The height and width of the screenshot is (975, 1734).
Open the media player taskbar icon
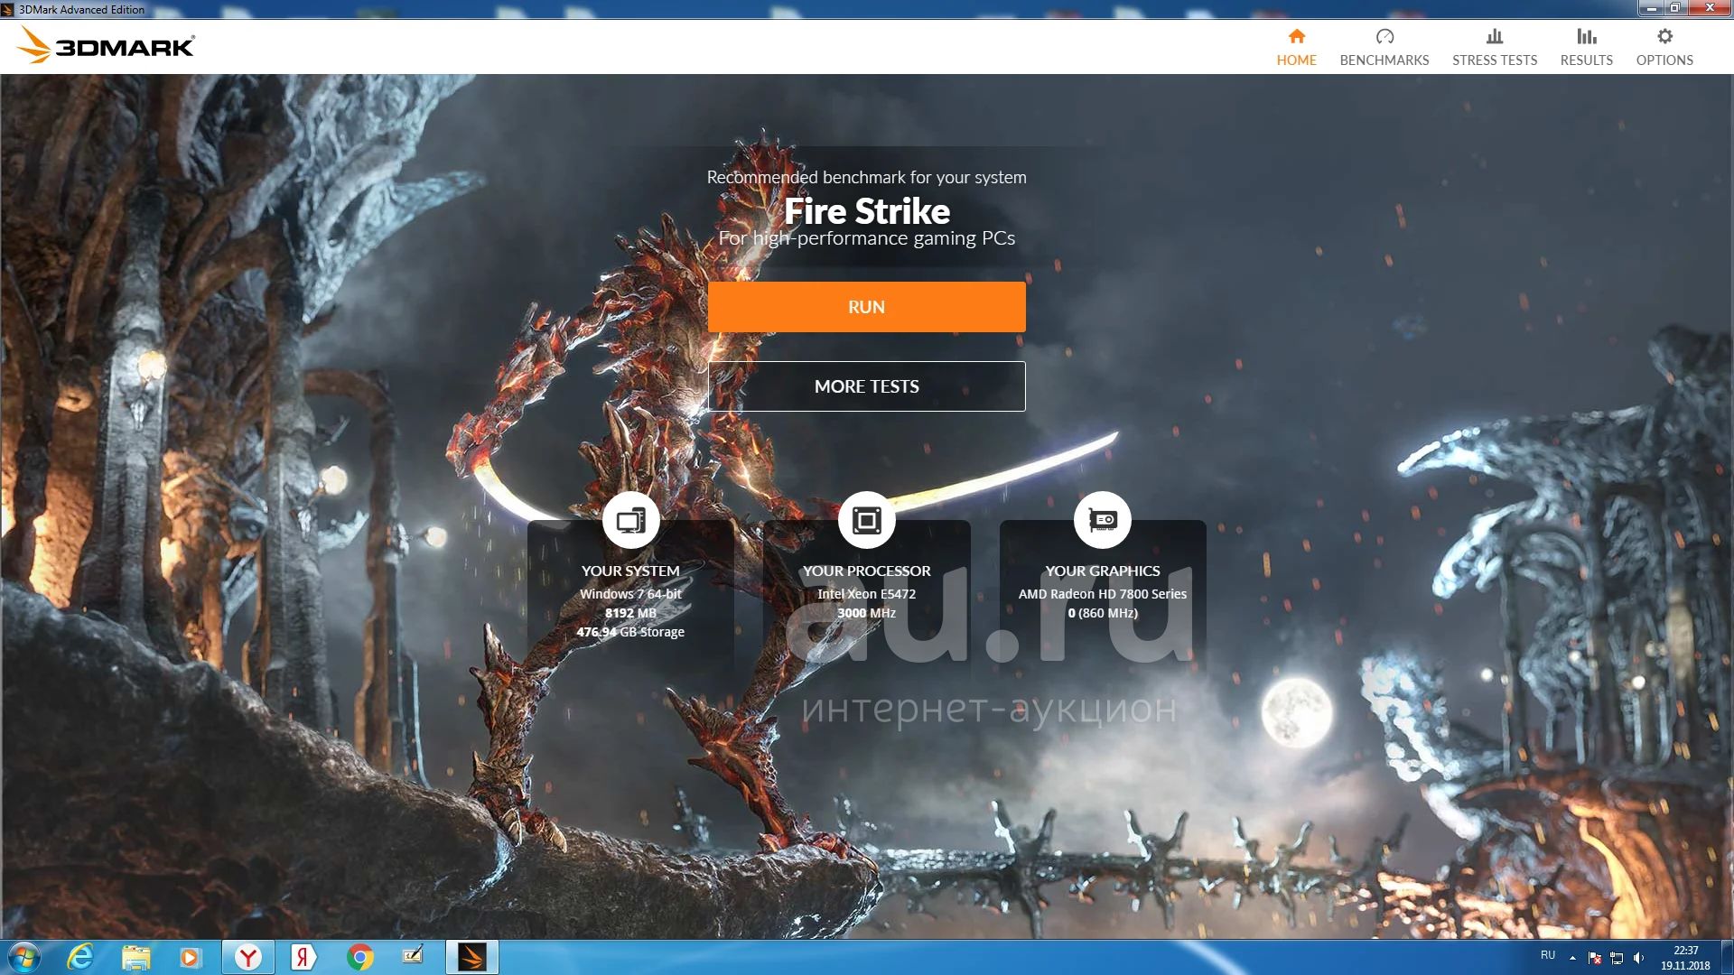(191, 957)
